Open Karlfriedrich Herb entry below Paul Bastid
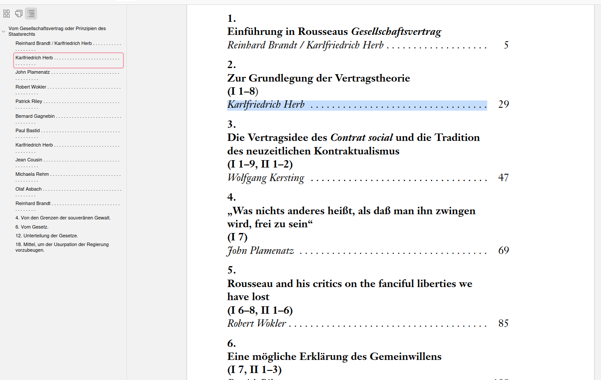 coord(68,148)
